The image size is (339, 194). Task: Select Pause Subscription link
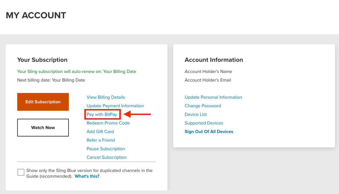[106, 149]
